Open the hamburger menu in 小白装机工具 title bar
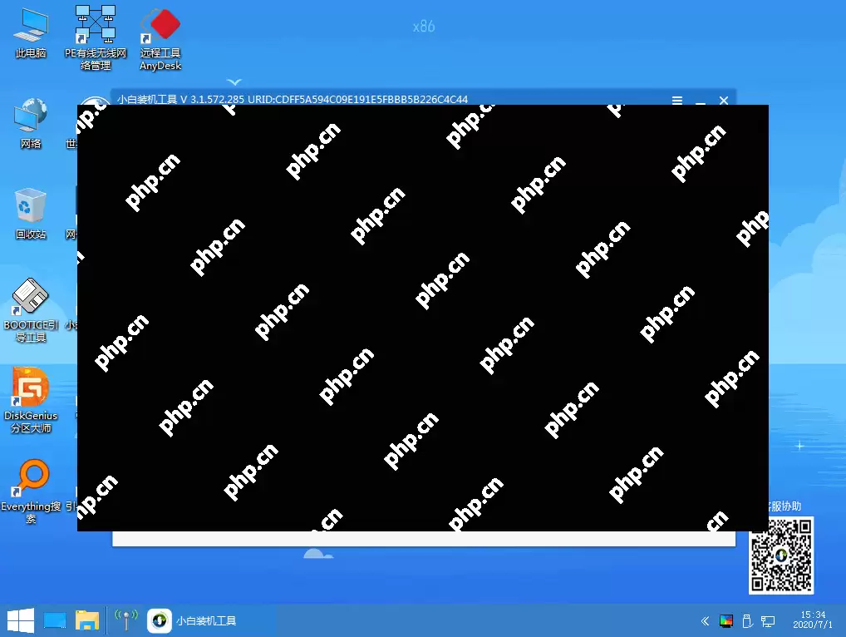This screenshot has width=846, height=637. pyautogui.click(x=677, y=101)
